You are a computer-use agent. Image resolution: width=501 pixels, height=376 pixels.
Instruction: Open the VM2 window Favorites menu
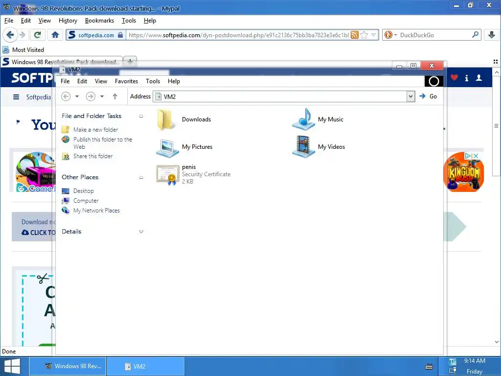point(126,81)
